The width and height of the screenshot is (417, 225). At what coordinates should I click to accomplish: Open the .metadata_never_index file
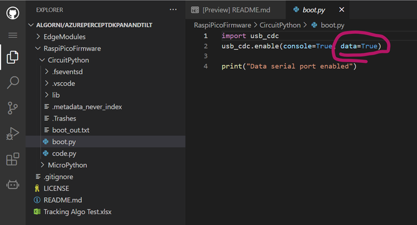tap(87, 107)
